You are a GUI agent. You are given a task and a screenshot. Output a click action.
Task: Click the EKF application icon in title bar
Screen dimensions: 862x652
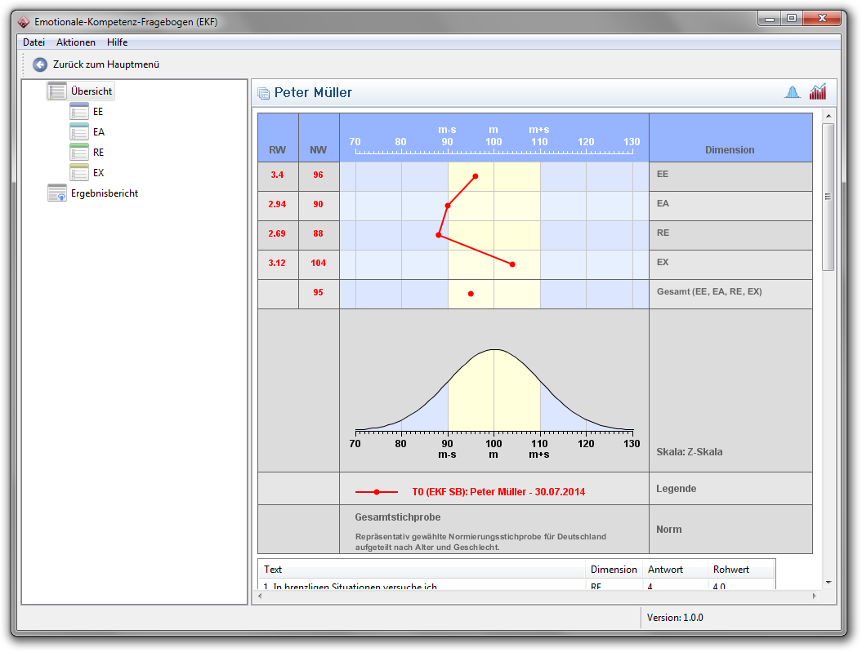click(24, 22)
